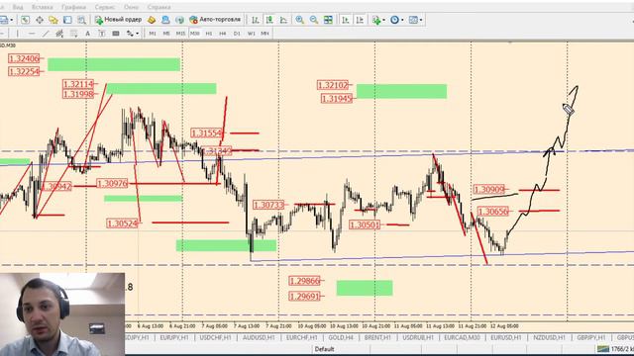Switch to the AUDUSD,H1 chart tab

coord(259,337)
